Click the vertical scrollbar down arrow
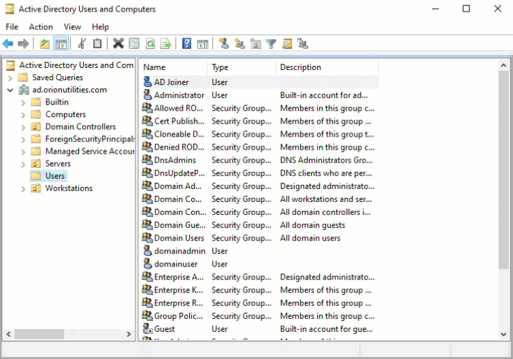 click(x=504, y=334)
